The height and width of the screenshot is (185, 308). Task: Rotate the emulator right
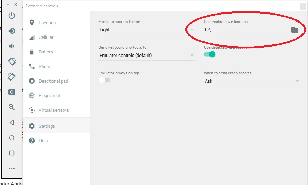(x=12, y=76)
